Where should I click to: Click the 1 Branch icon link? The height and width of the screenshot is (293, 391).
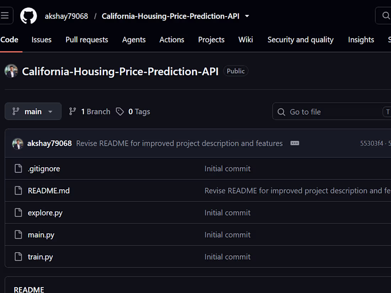(x=73, y=112)
